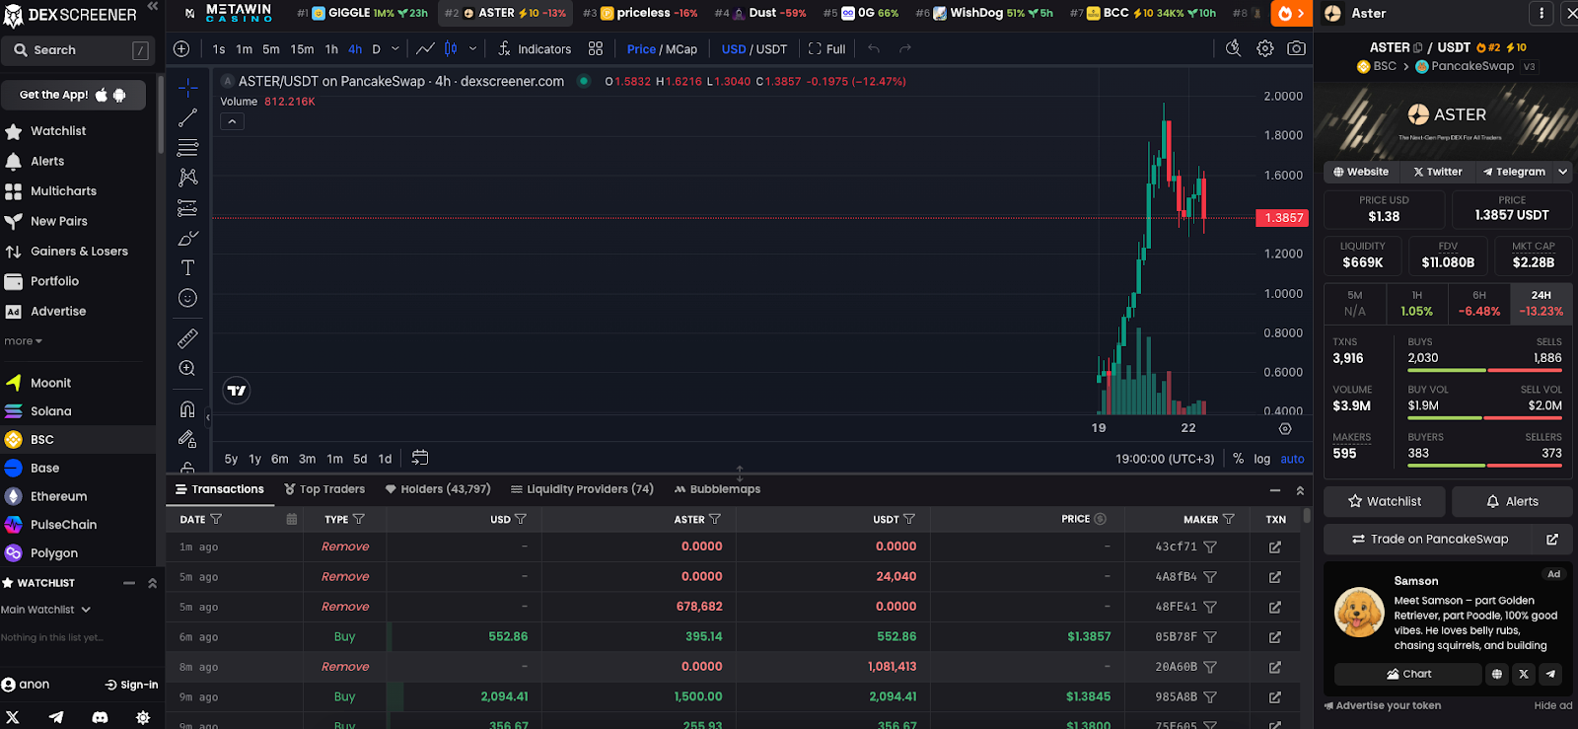Select the ruler measure tool

tap(187, 338)
